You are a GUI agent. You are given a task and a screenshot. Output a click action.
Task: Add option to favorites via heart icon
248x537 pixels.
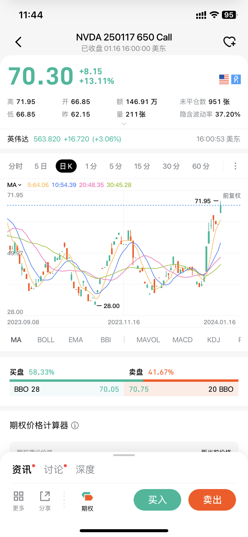[x=229, y=42]
